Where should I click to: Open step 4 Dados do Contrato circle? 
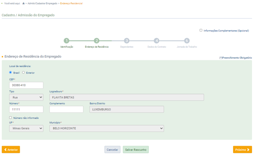click(157, 41)
